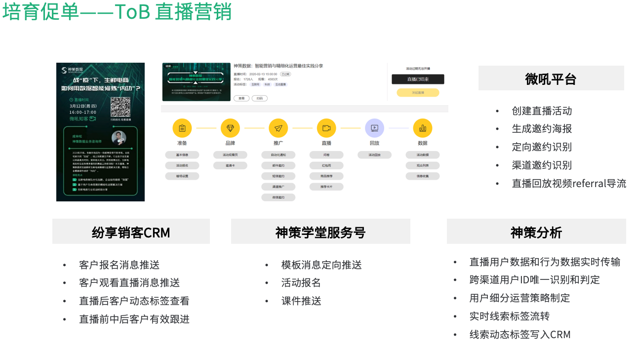Click the 推广 step label
This screenshot has height=348, width=638.
click(x=278, y=143)
